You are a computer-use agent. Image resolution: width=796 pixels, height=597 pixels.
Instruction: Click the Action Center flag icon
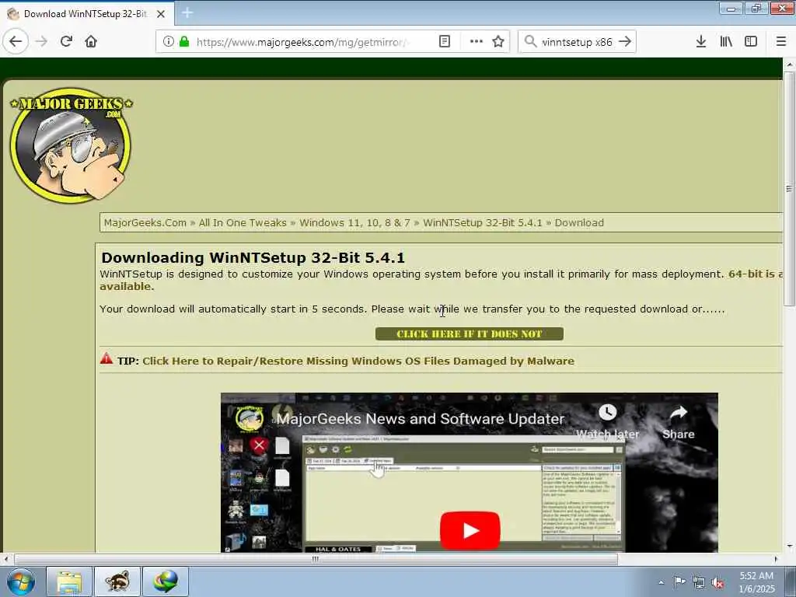pyautogui.click(x=679, y=582)
